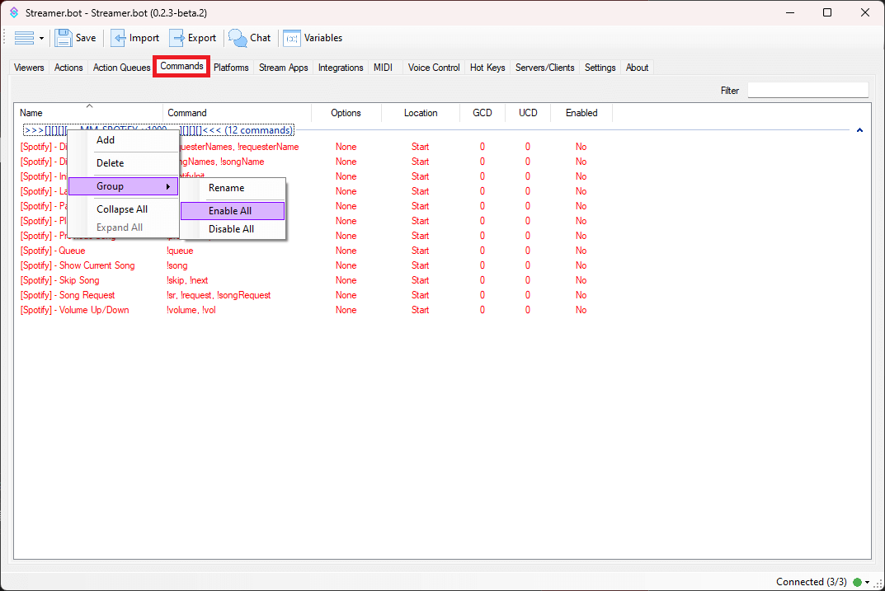Select the Commands tab
Image resolution: width=885 pixels, height=591 pixels.
click(181, 66)
